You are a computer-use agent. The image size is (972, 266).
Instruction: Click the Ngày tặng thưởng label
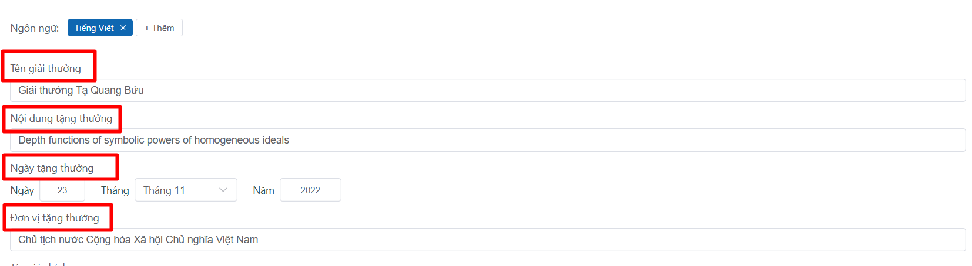(x=52, y=168)
